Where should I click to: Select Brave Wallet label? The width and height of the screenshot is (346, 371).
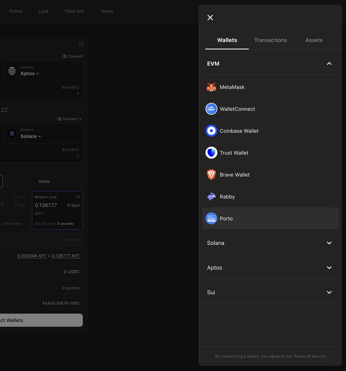click(x=234, y=175)
